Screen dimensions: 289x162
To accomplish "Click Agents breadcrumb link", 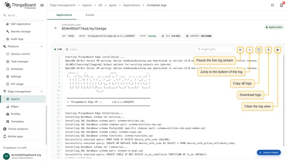I will 87,5.
